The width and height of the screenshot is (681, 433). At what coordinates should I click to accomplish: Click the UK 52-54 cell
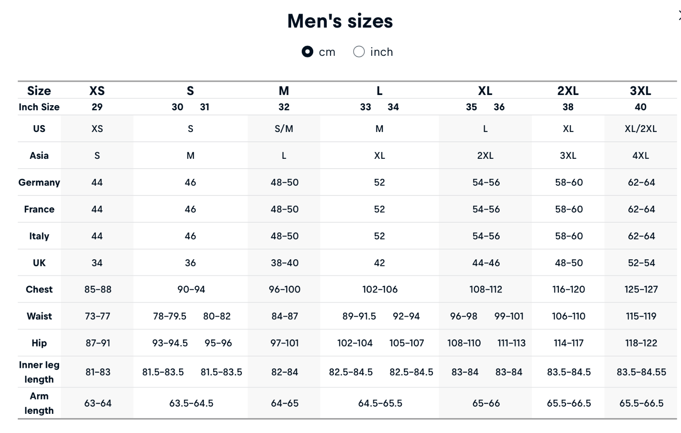[x=641, y=263]
